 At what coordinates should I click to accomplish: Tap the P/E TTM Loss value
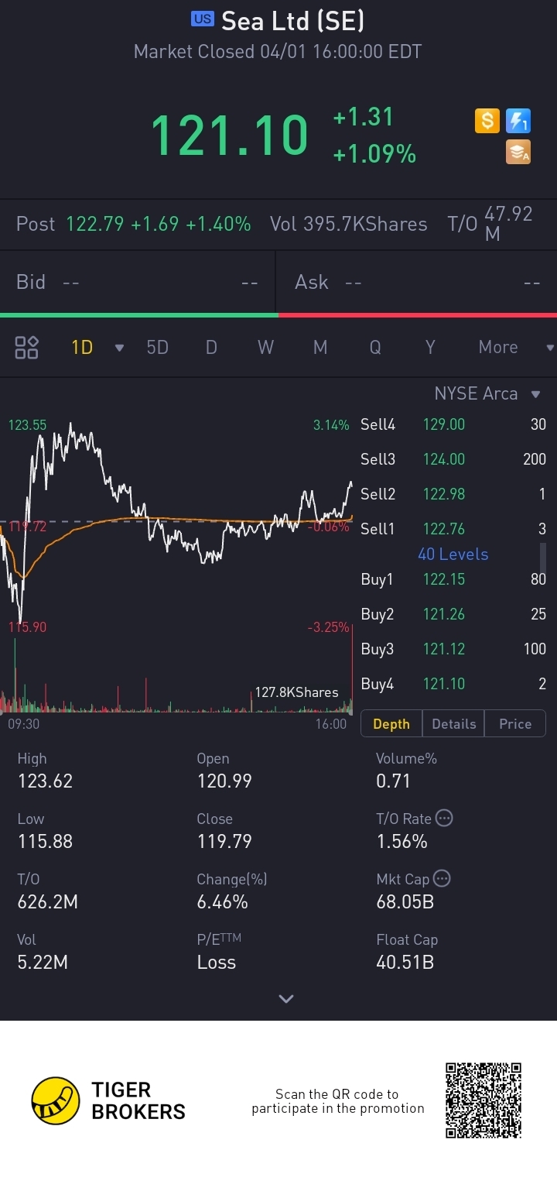click(216, 962)
